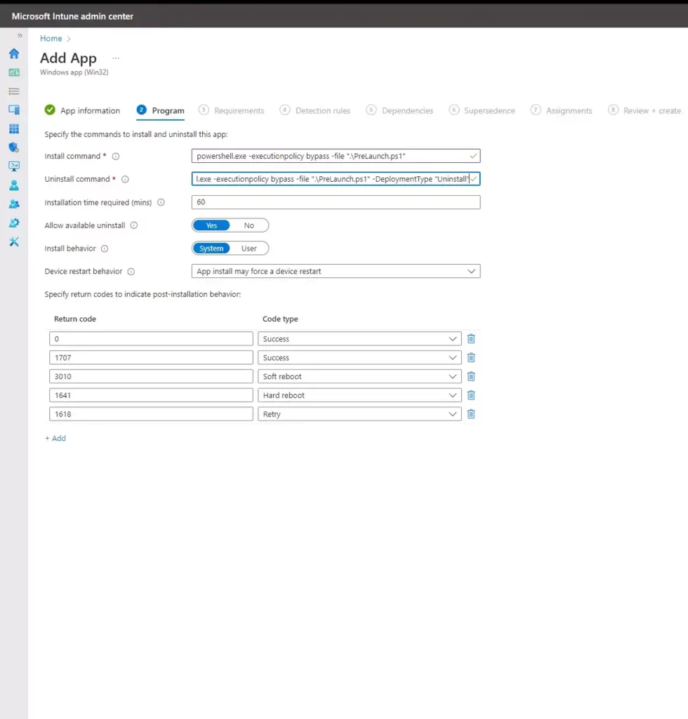Change Soft reboot code type for 3010
The height and width of the screenshot is (719, 688).
pyautogui.click(x=360, y=376)
